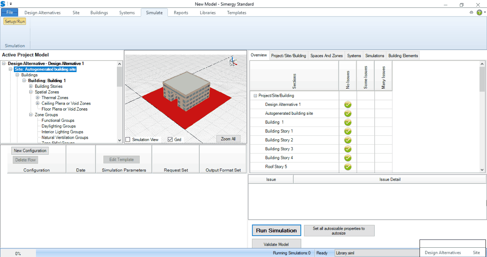The width and height of the screenshot is (487, 257).
Task: Select the Interior Lighting Groups tree item
Action: pos(63,132)
